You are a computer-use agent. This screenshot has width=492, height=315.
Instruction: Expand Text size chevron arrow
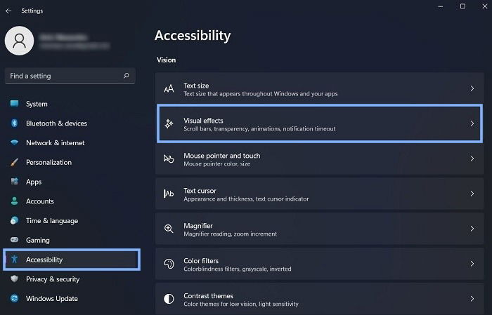pyautogui.click(x=472, y=88)
